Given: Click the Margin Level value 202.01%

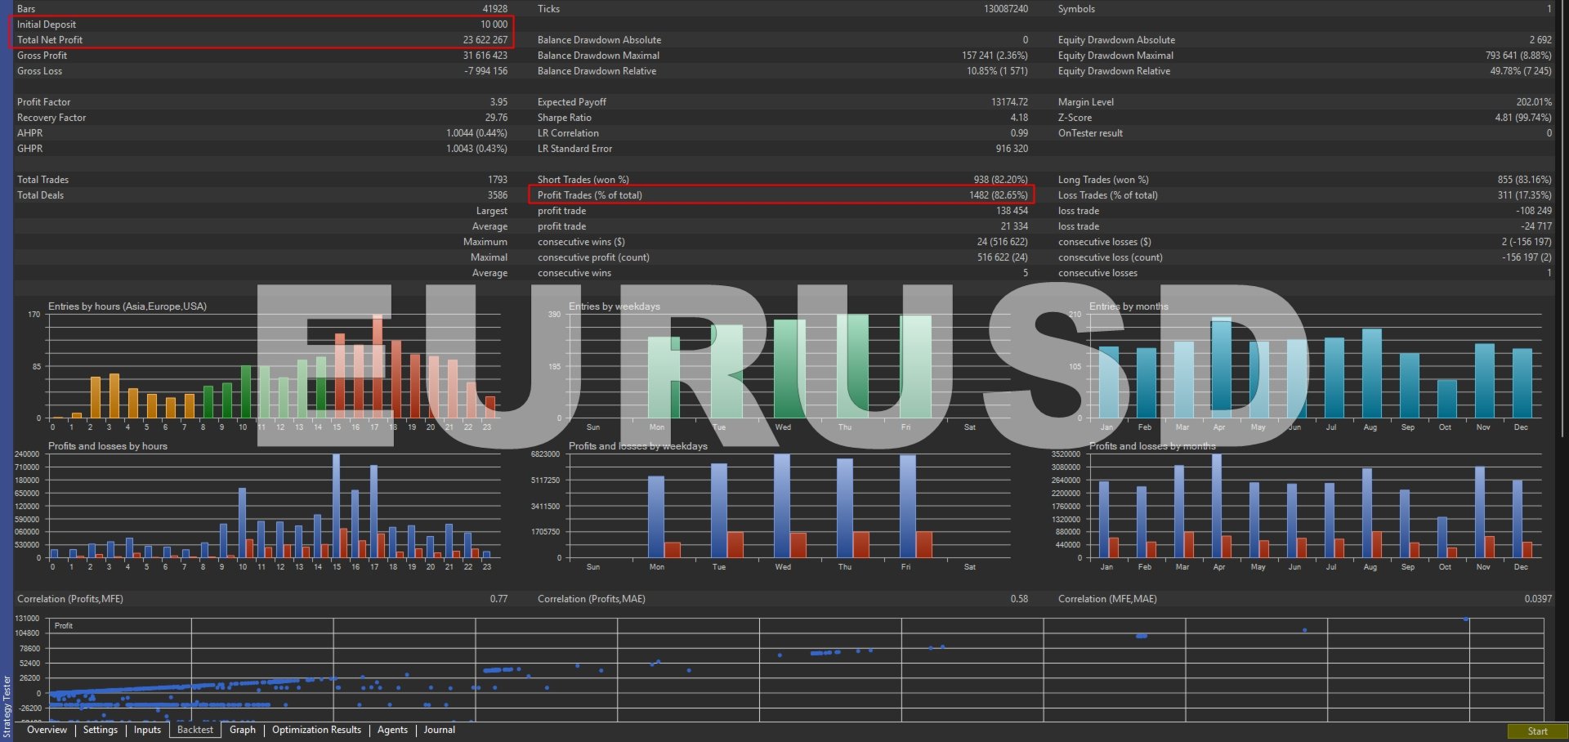Looking at the screenshot, I should click(1534, 102).
